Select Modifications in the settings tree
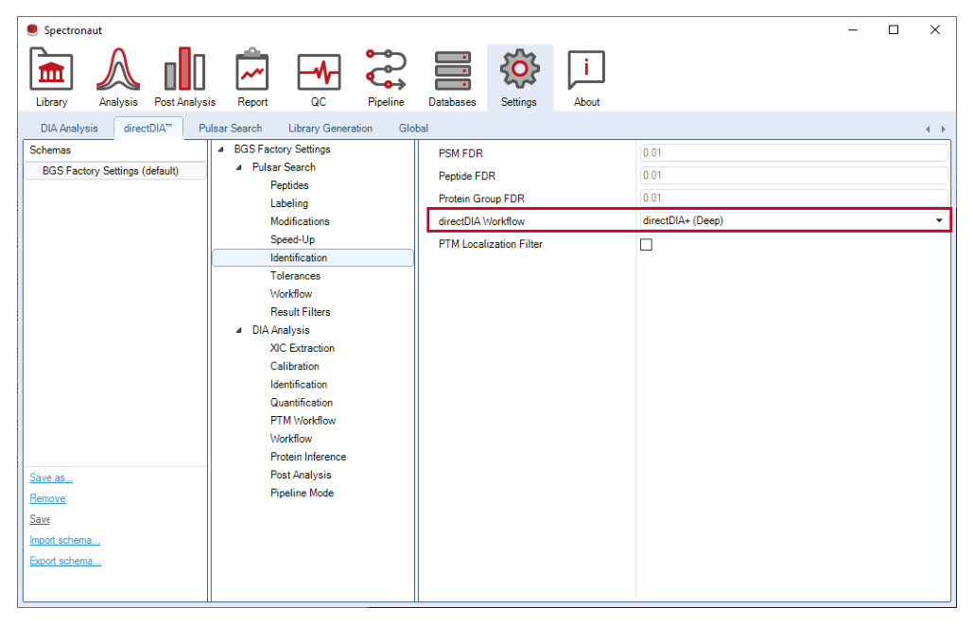Screen dimensions: 973x625 click(x=300, y=221)
